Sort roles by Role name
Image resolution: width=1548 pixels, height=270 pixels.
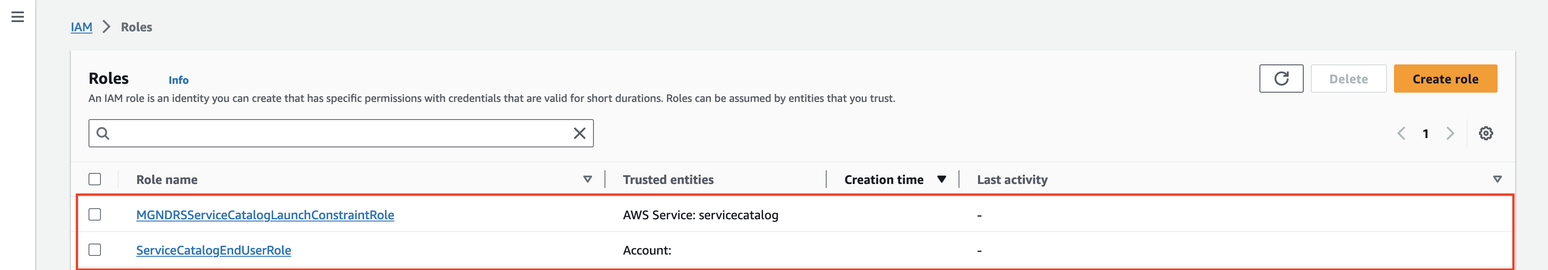(587, 179)
